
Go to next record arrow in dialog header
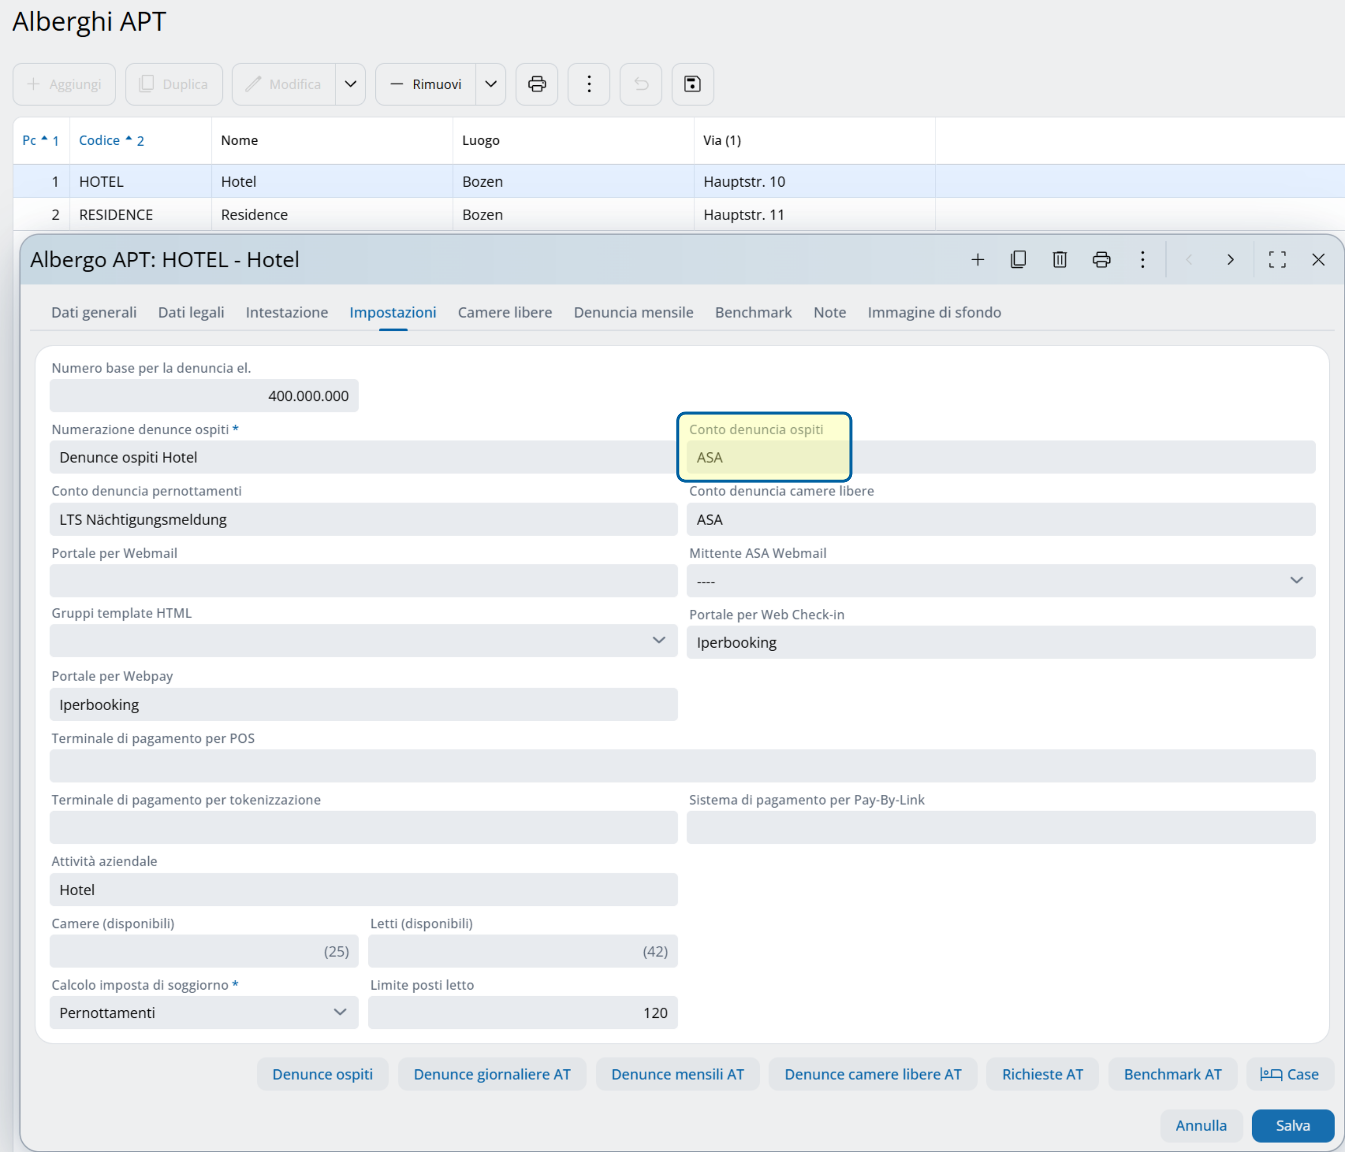coord(1230,260)
